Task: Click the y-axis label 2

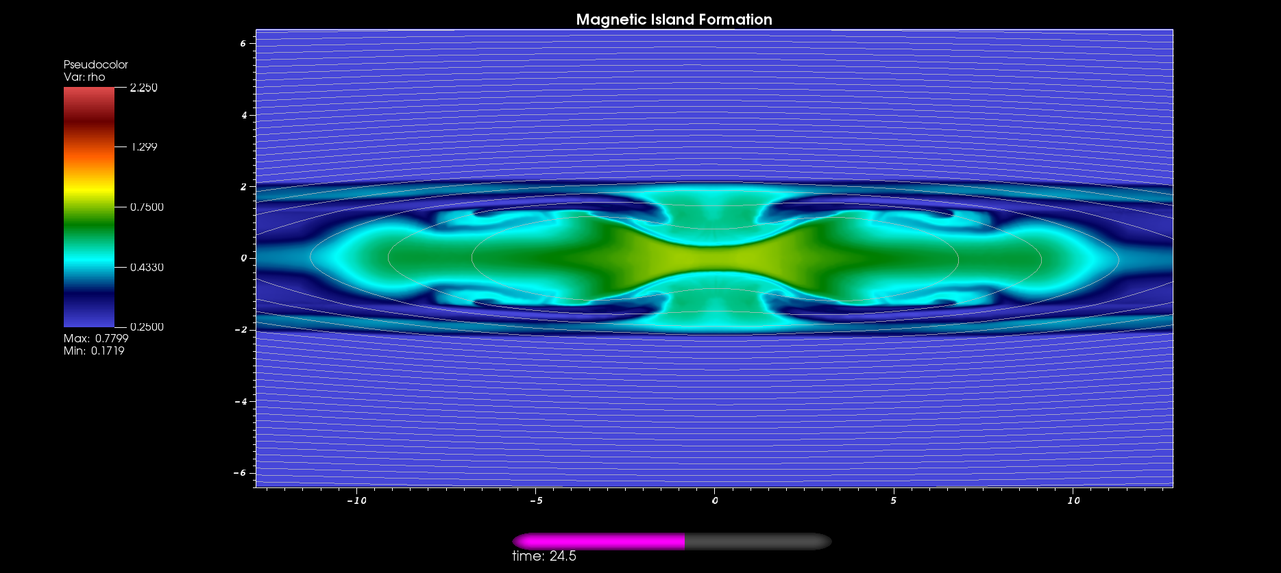Action: coord(243,186)
